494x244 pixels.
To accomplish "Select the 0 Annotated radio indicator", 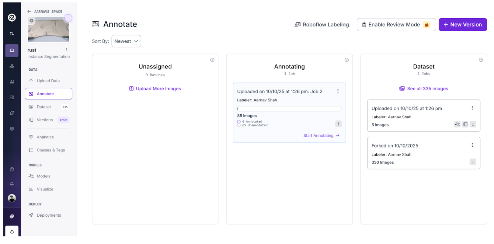I will (x=239, y=122).
